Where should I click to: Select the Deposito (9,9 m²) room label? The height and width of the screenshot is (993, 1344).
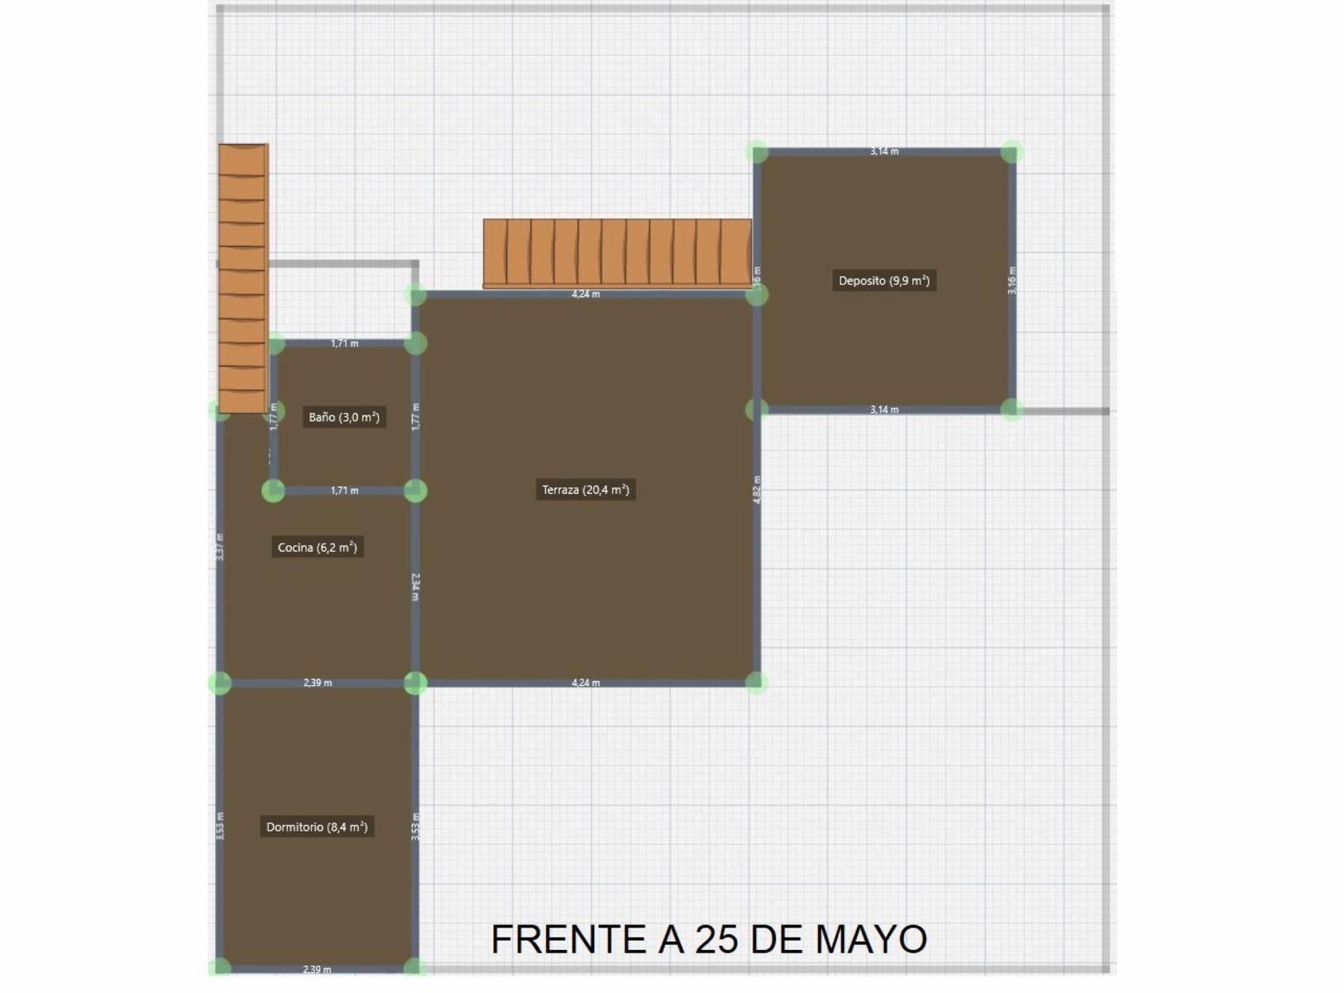(884, 281)
